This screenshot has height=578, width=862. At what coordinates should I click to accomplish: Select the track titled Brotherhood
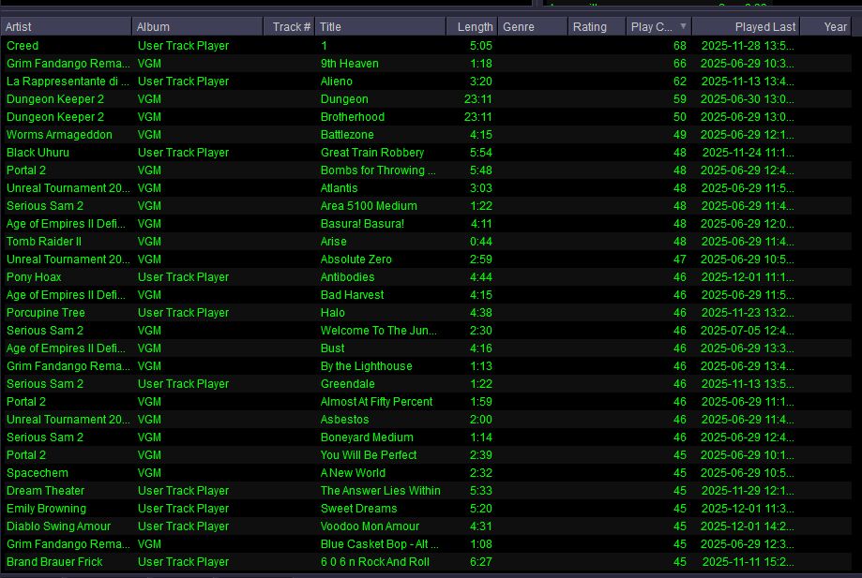click(426, 117)
